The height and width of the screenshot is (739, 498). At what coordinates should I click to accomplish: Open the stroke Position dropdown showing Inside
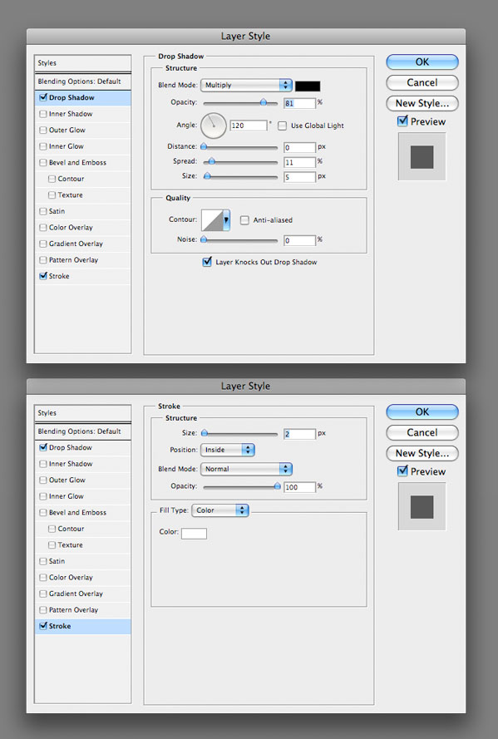[228, 450]
